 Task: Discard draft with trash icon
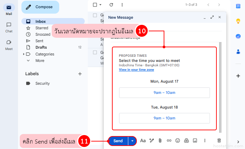[x=219, y=140]
